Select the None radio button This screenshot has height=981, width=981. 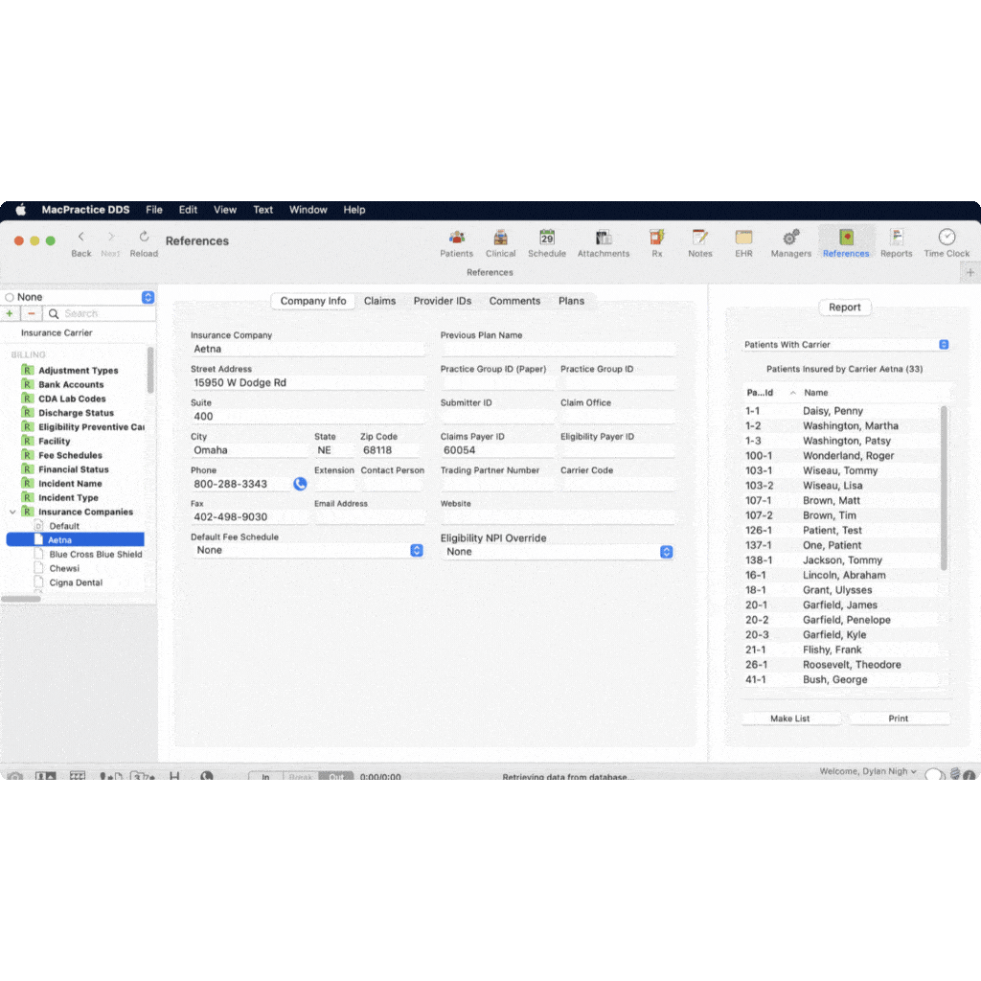click(10, 297)
